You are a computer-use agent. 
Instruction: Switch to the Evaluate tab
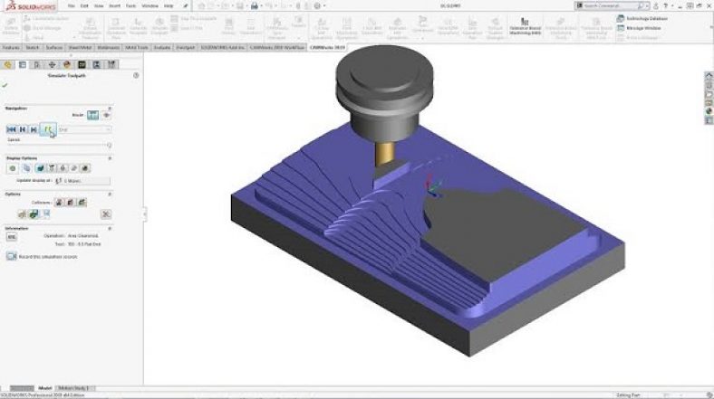[163, 47]
